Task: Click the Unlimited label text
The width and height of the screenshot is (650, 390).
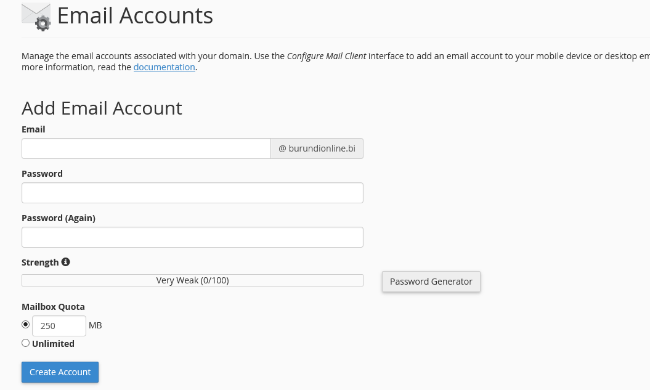Action: 53,344
